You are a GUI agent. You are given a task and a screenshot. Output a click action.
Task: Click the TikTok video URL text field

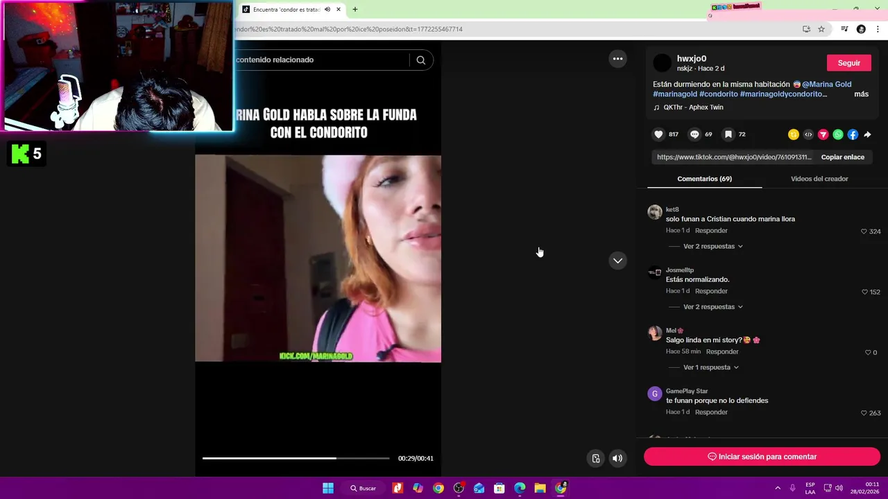coord(734,157)
